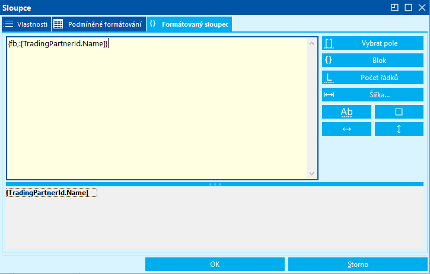Open the Podmíněné formátování tab
Image resolution: width=430 pixels, height=274 pixels.
(x=98, y=24)
